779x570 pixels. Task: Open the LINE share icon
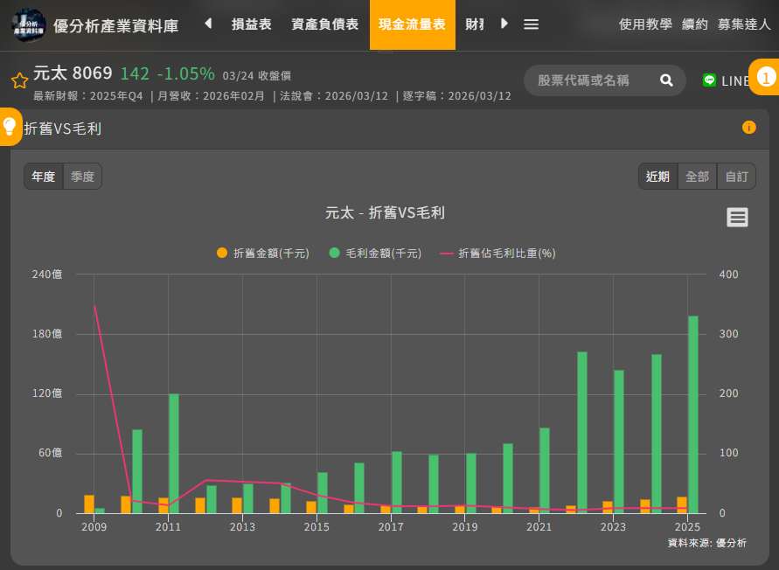(710, 80)
